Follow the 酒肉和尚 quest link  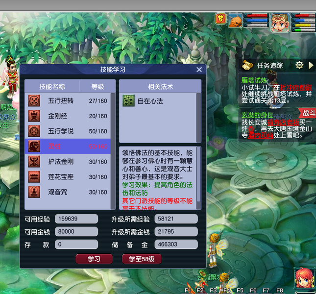261,135
